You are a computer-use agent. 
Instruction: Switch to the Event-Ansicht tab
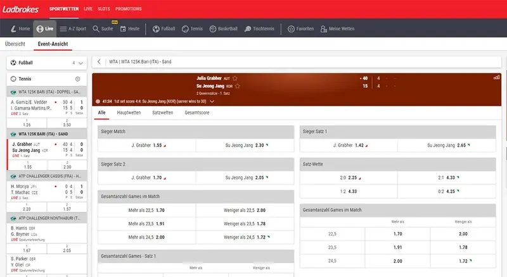tap(53, 44)
